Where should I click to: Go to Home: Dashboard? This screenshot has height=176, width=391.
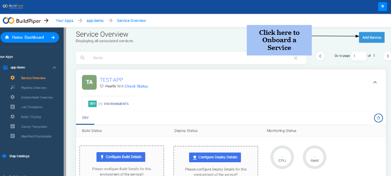point(30,38)
